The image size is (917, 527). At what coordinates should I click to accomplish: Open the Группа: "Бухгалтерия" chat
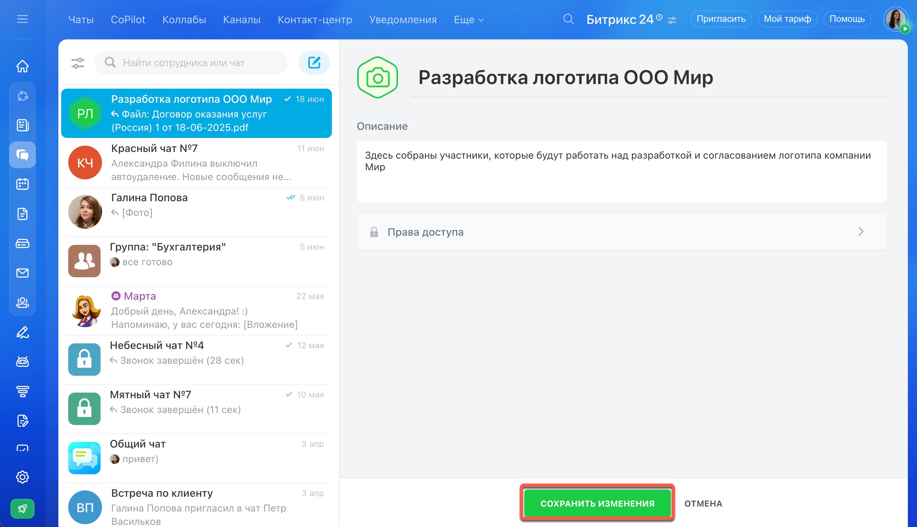(x=197, y=261)
